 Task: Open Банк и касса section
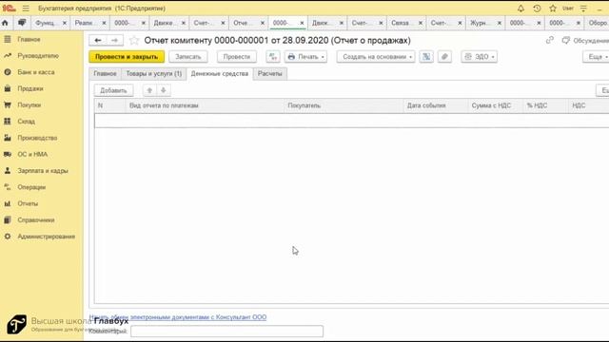click(x=36, y=72)
